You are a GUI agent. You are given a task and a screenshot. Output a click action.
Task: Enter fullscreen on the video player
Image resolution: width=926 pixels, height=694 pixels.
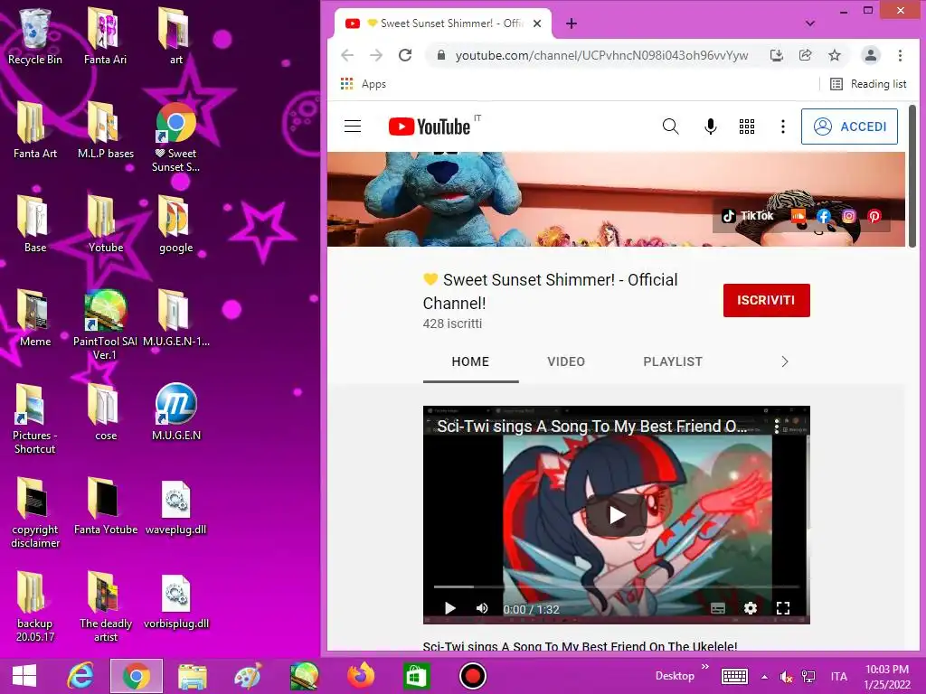[783, 608]
